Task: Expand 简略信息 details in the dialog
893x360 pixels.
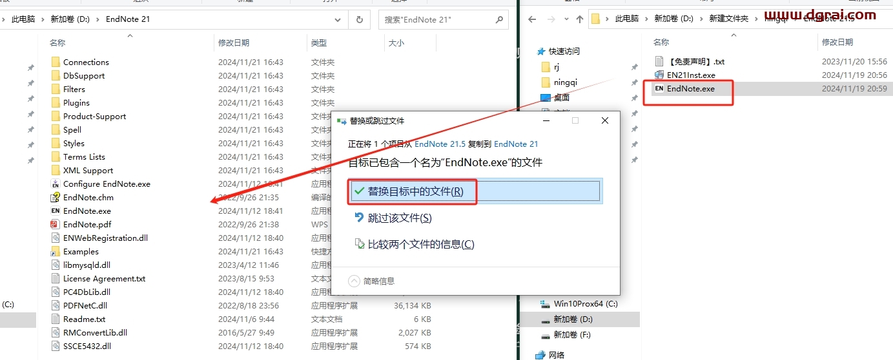Action: [371, 281]
